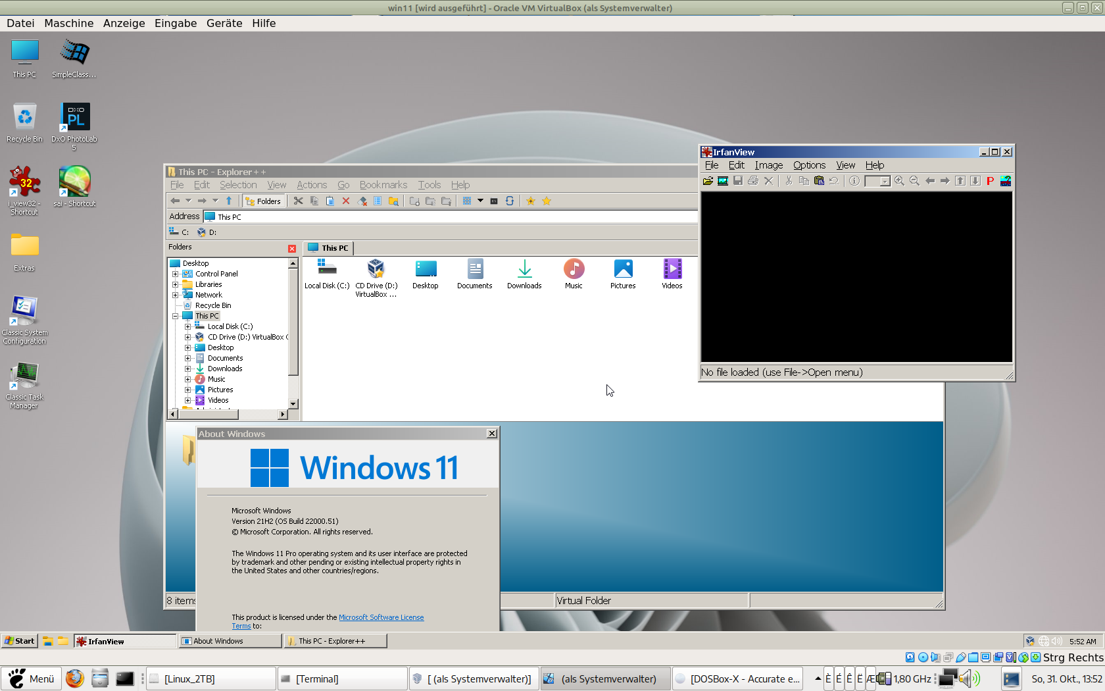Expand the Control Panel tree node
1105x691 pixels.
(176, 274)
